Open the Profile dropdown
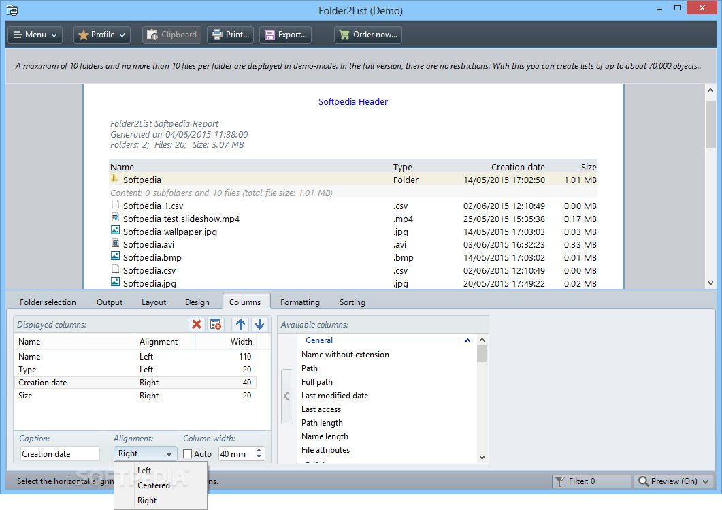 pyautogui.click(x=102, y=35)
